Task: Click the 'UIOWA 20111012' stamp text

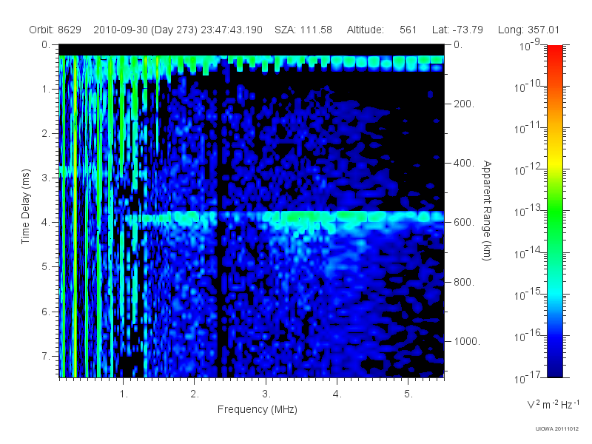Action: (x=557, y=429)
